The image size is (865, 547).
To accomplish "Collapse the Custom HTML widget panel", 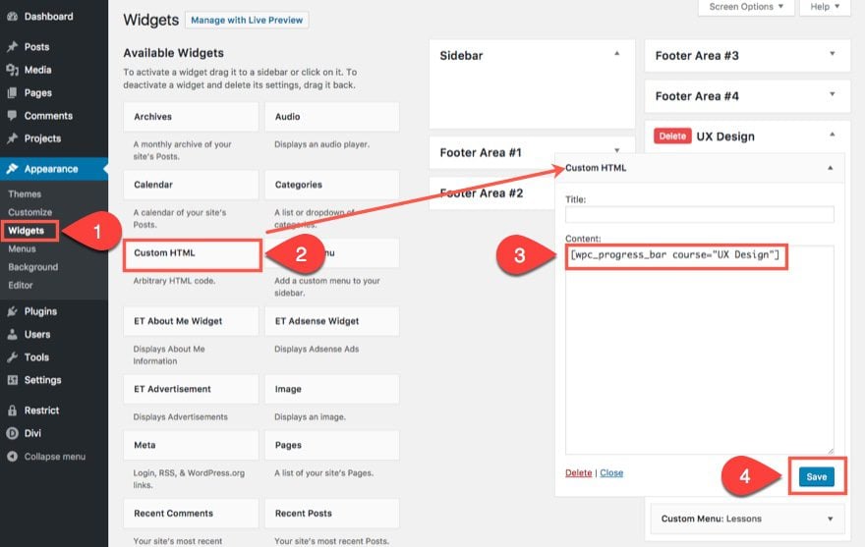I will [831, 168].
